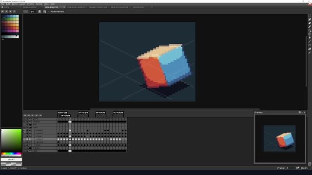
Task: Select the Eyedropper tool
Action: 310,27
